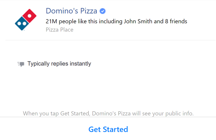Image resolution: width=216 pixels, height=140 pixels.
Task: Click the blue tile of the Domino's logo
Action: 22,23
